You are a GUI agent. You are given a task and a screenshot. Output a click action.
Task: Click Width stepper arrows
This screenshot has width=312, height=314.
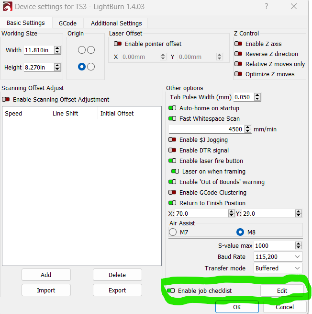57,50
